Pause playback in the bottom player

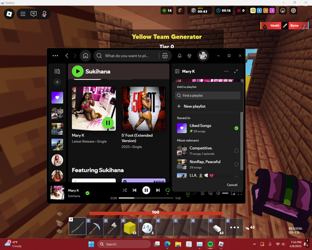(x=146, y=190)
